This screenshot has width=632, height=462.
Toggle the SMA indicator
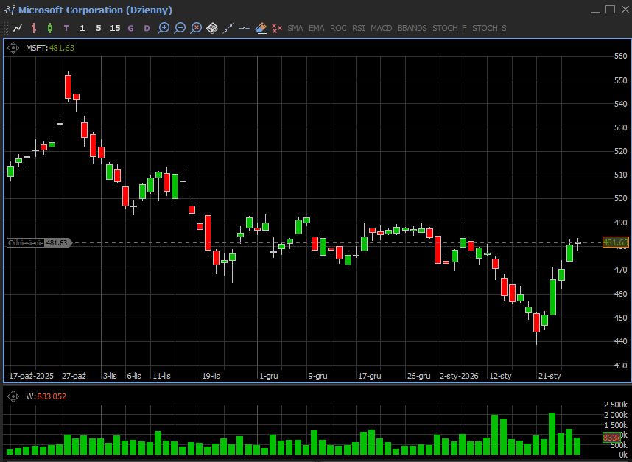295,28
